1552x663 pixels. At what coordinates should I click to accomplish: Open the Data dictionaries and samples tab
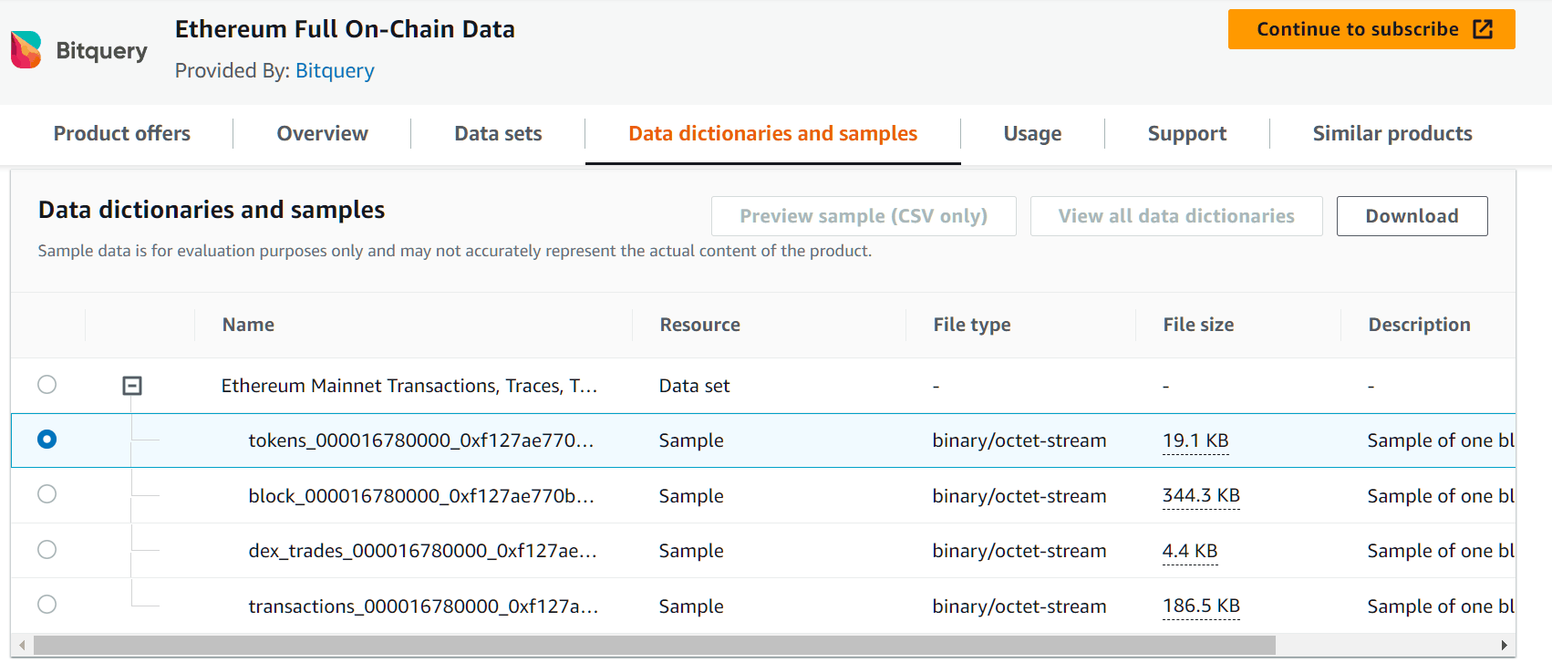click(x=773, y=133)
